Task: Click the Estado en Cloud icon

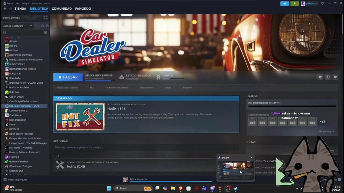Action: [x=121, y=77]
